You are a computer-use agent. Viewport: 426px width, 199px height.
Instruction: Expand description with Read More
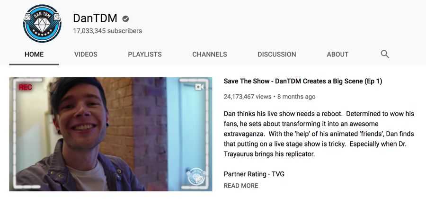pyautogui.click(x=241, y=186)
